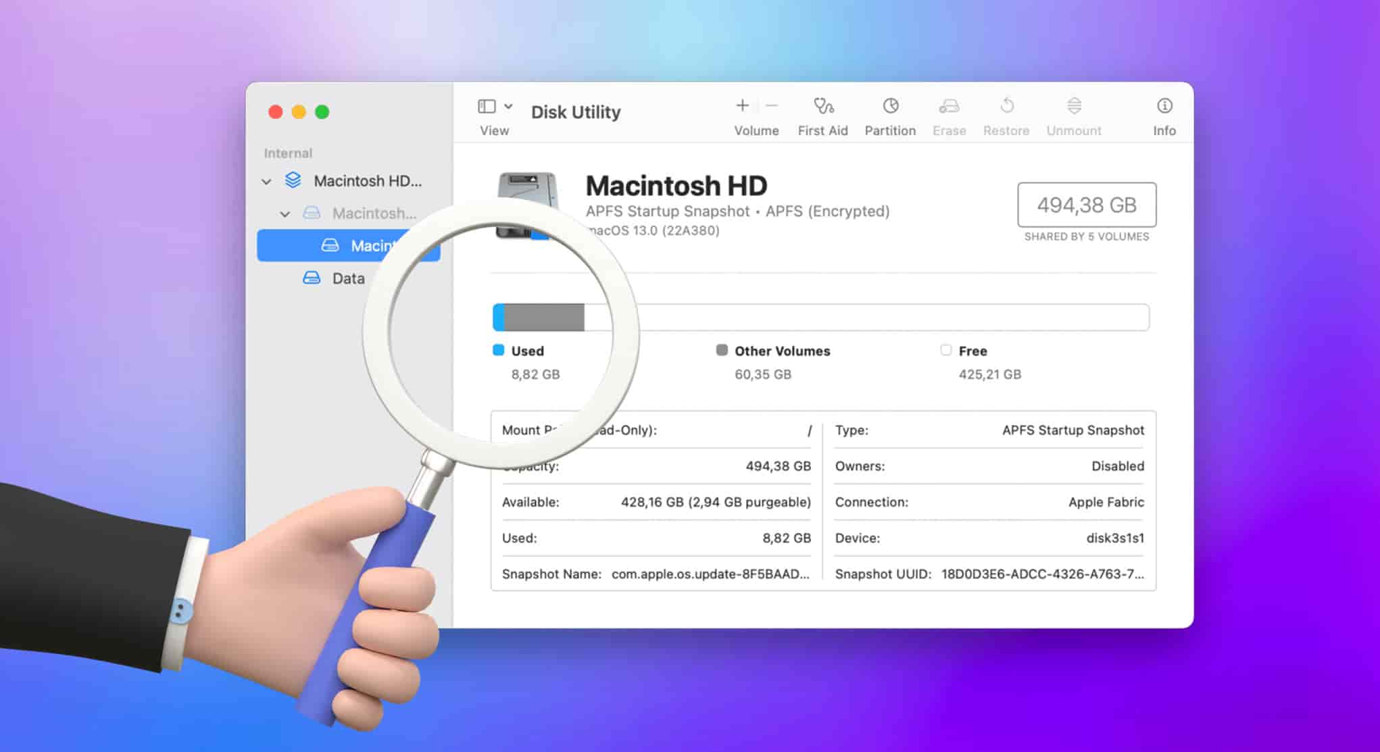
Task: Select the Erase disk icon
Action: 949,105
